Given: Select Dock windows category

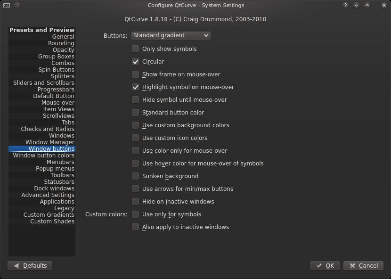Looking at the screenshot, I should pyautogui.click(x=42, y=189).
